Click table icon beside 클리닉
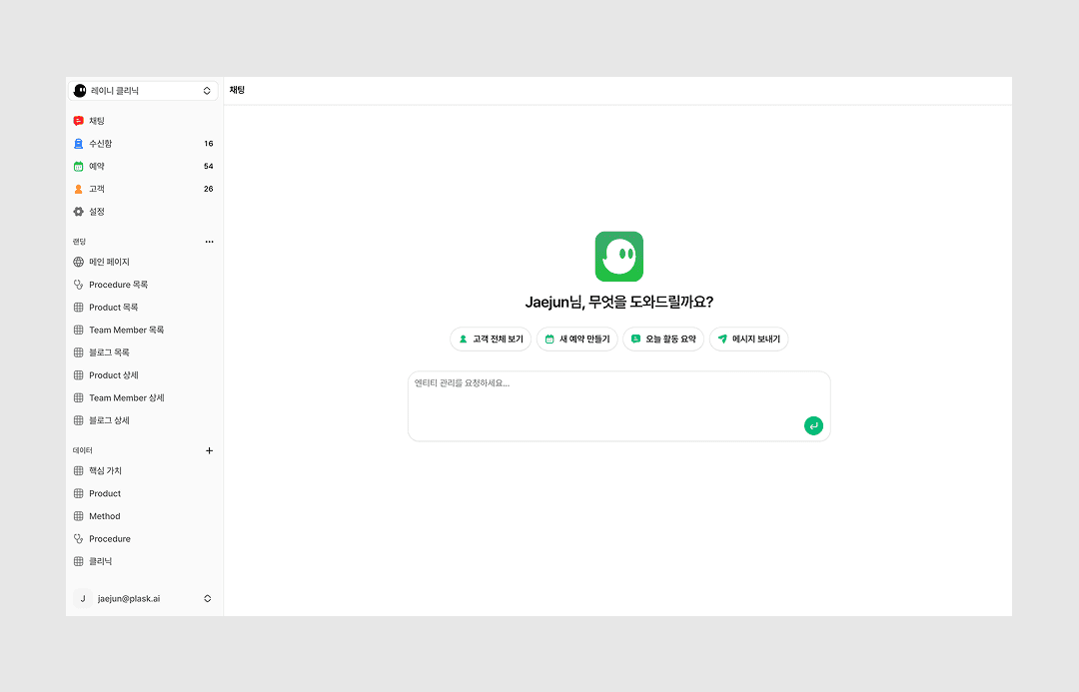This screenshot has width=1079, height=692. [79, 561]
